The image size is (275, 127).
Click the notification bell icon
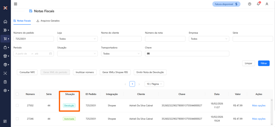pos(258,4)
